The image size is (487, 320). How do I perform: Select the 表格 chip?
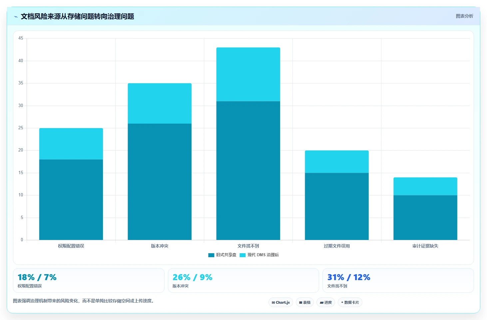[305, 302]
